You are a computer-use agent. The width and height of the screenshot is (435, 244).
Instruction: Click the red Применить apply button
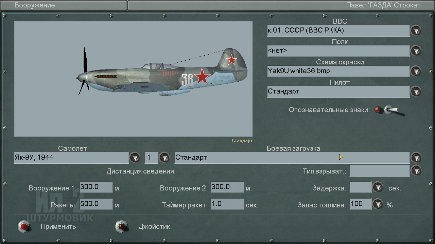(x=24, y=226)
